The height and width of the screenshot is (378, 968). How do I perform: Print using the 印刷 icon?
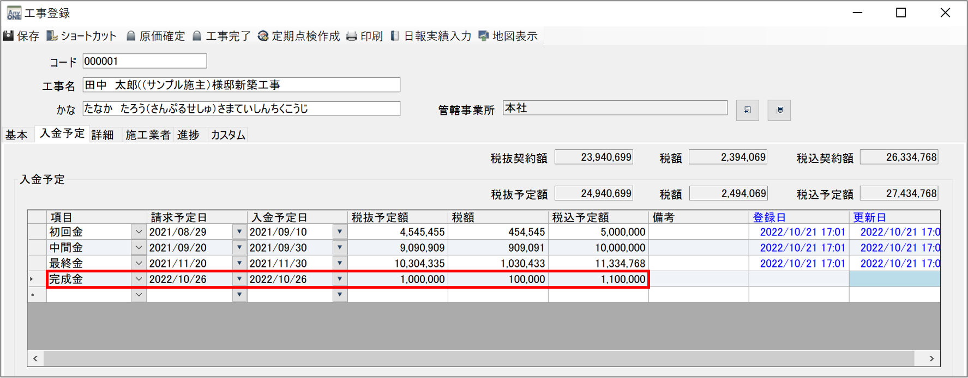[x=352, y=36]
